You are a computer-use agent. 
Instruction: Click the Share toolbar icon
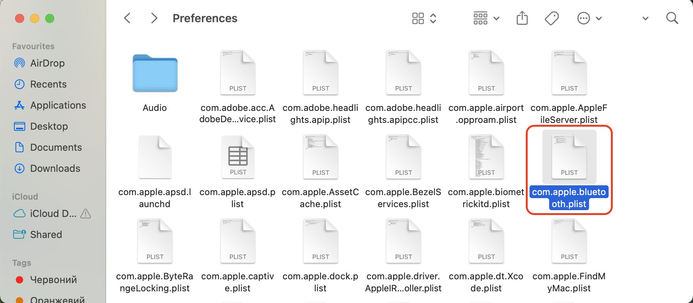tap(522, 18)
